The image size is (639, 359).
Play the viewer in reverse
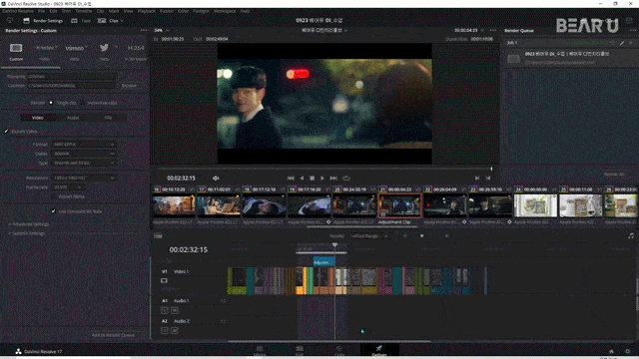[x=302, y=178]
